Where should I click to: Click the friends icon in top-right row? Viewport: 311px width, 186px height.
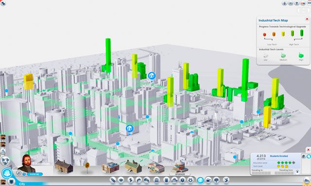(303, 3)
